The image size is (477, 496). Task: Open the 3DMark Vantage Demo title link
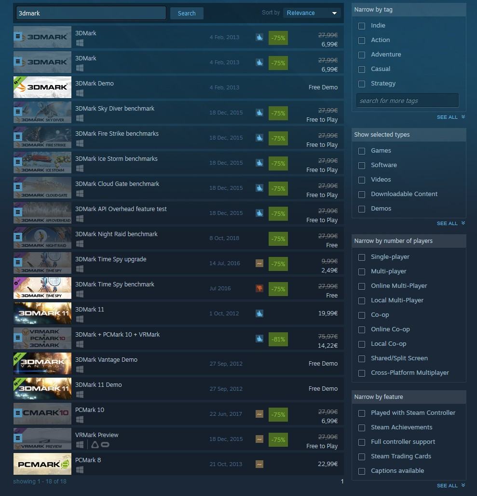coord(106,360)
